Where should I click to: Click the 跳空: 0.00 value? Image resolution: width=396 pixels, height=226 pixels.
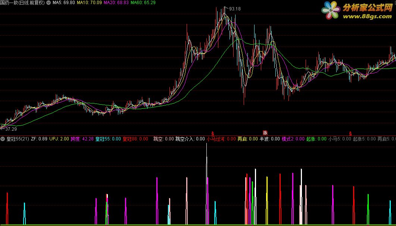tap(163, 139)
